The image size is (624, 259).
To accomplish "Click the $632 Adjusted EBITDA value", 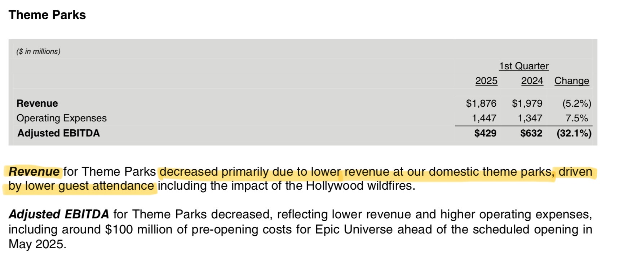I will [x=531, y=133].
